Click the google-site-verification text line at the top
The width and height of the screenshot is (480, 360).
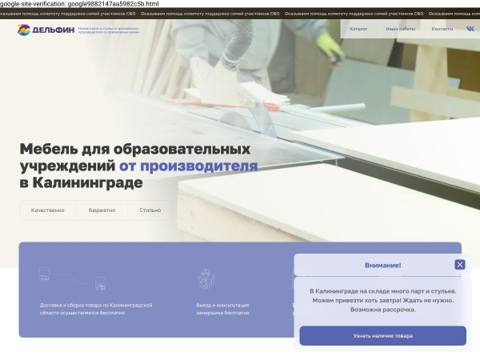pos(79,4)
